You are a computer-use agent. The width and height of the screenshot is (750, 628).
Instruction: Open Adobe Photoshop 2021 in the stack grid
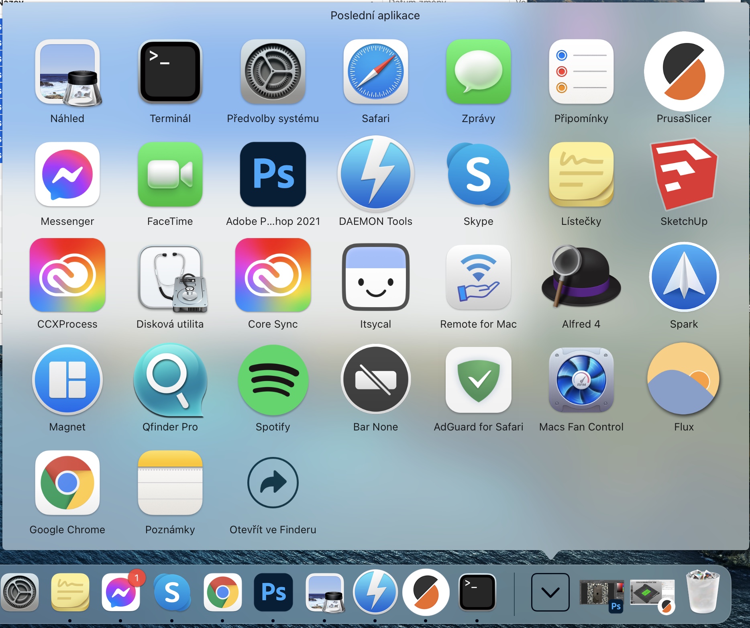pos(273,174)
